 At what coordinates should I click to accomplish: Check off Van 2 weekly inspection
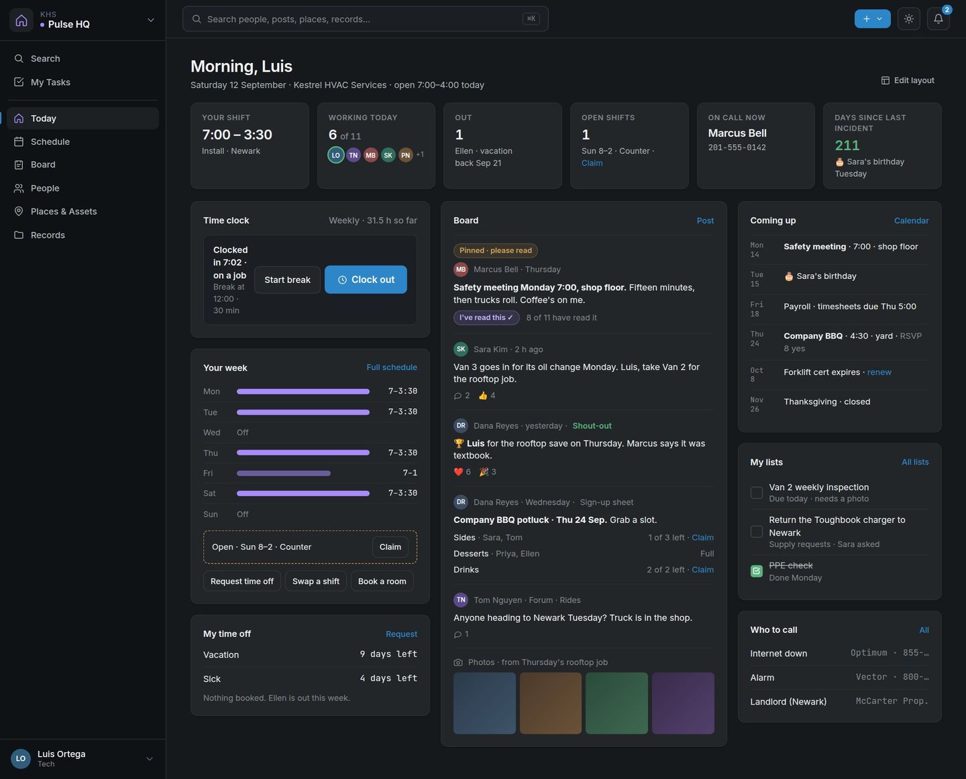(x=757, y=493)
